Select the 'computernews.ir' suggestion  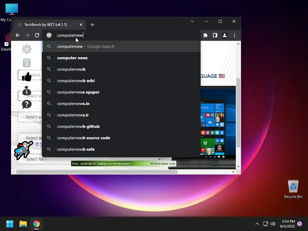122,115
